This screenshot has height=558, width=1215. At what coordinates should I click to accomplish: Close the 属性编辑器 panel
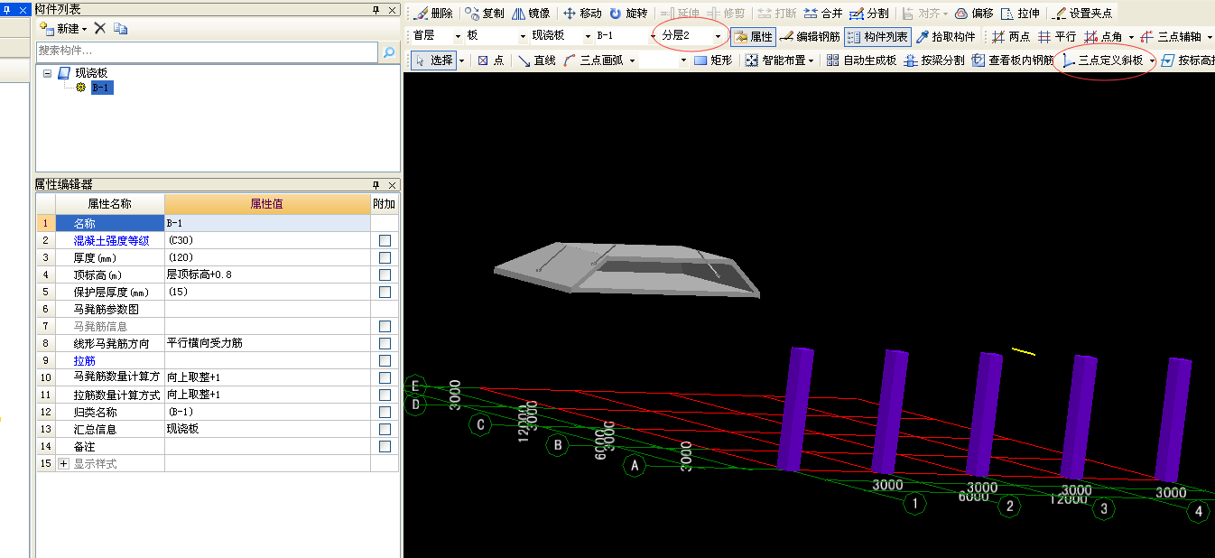[x=393, y=184]
